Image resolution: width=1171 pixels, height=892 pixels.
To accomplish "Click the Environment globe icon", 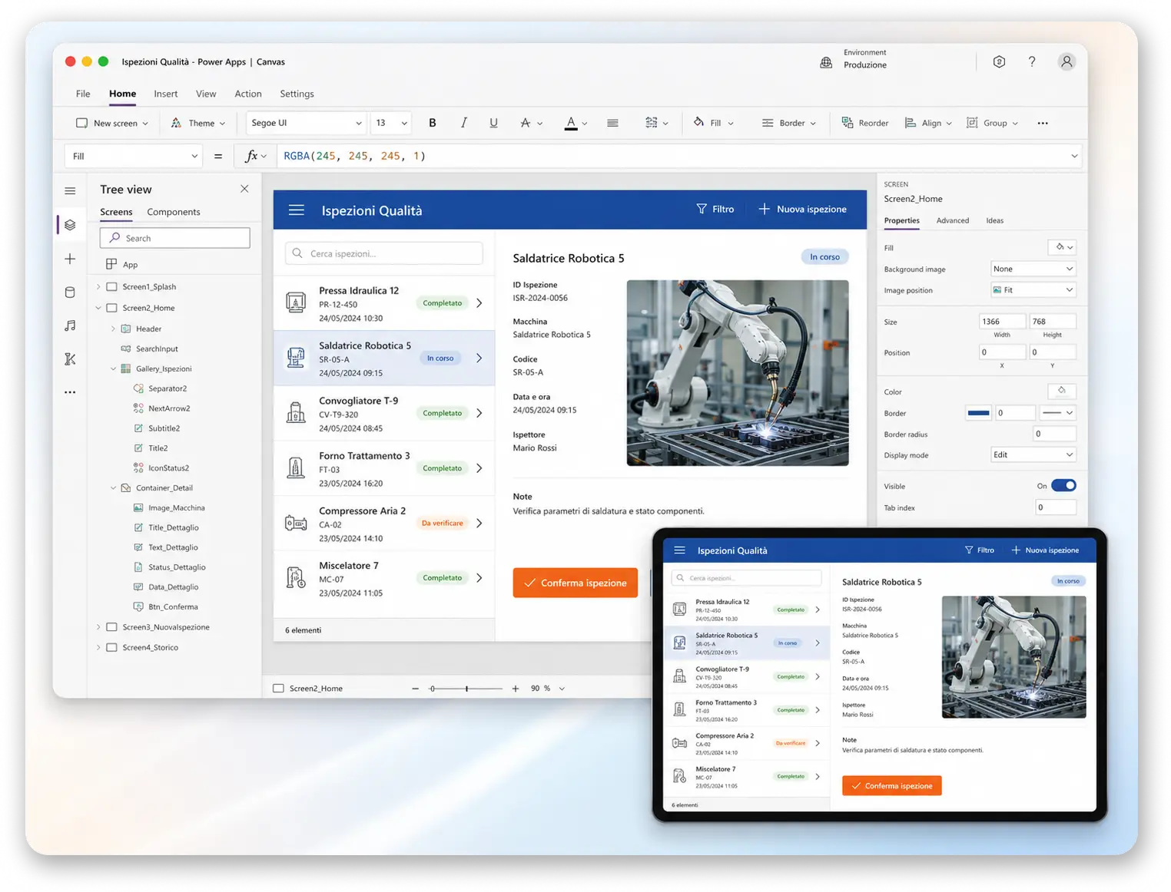I will [x=826, y=62].
